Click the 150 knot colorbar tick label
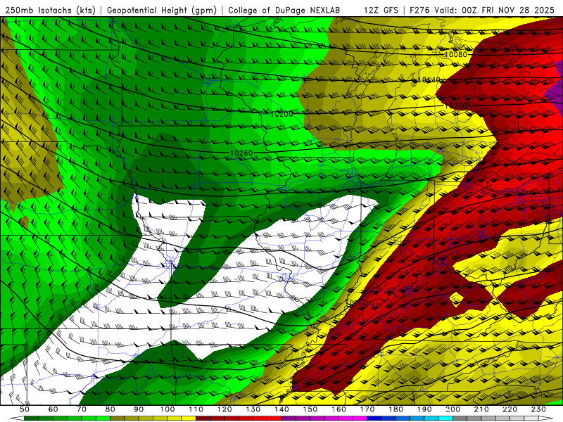Image resolution: width=563 pixels, height=422 pixels. tap(310, 409)
